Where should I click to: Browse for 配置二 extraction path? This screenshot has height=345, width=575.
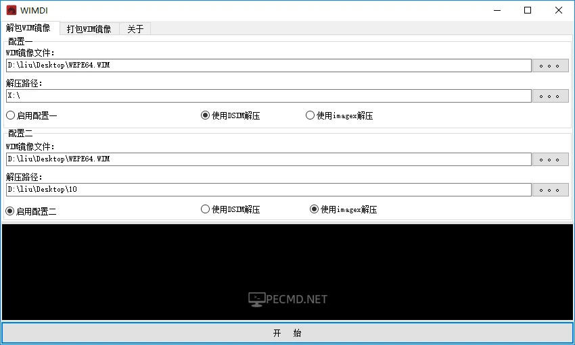pos(551,190)
